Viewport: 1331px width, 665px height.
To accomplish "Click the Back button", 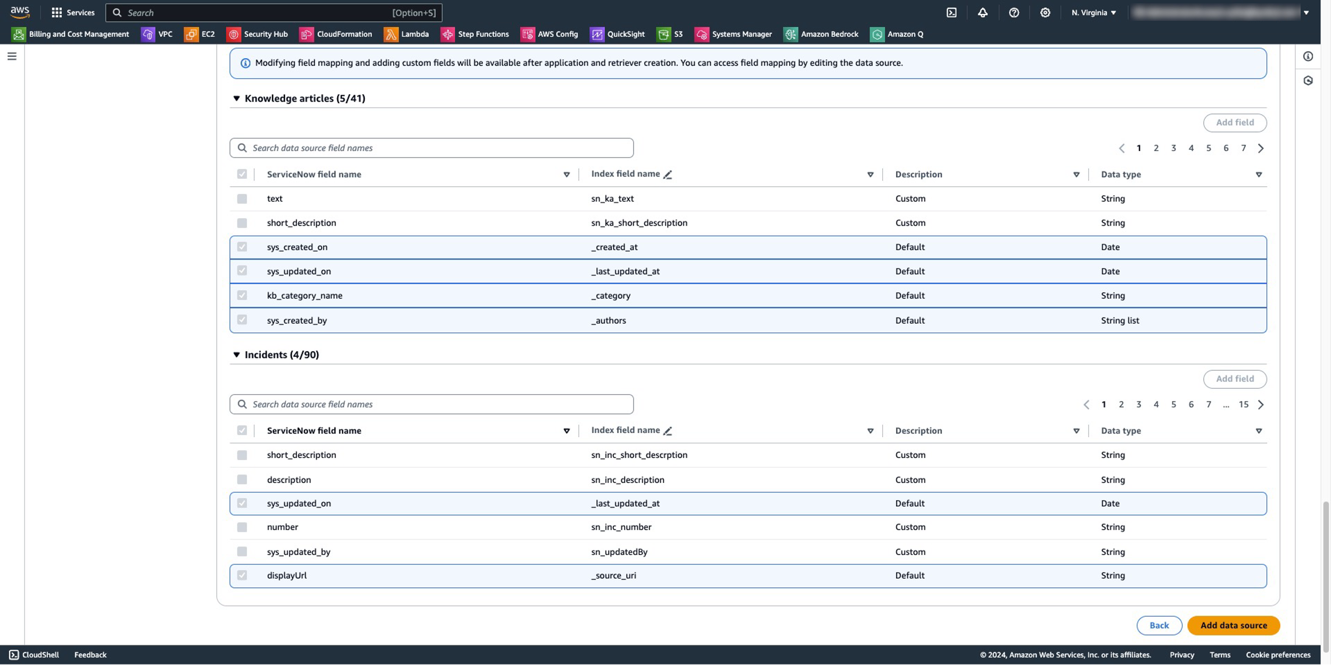I will pyautogui.click(x=1159, y=625).
